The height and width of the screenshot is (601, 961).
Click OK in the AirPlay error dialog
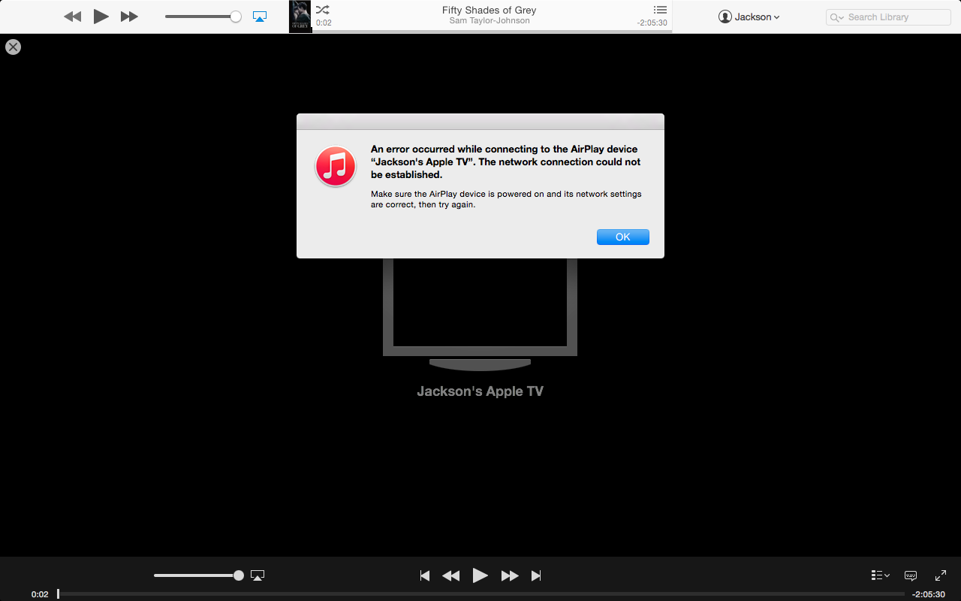(623, 237)
